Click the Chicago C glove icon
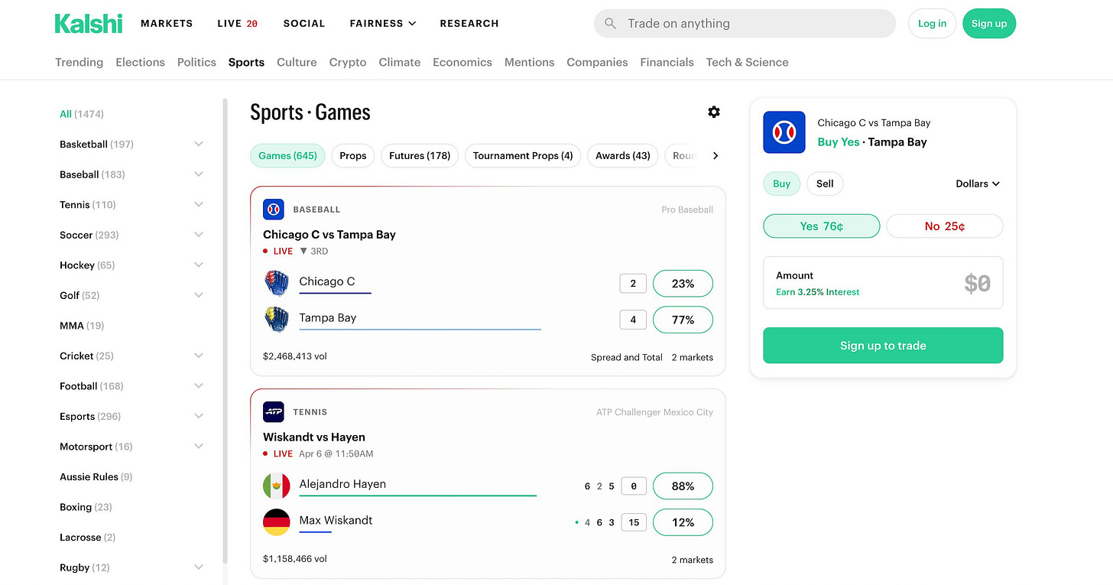 [x=276, y=282]
